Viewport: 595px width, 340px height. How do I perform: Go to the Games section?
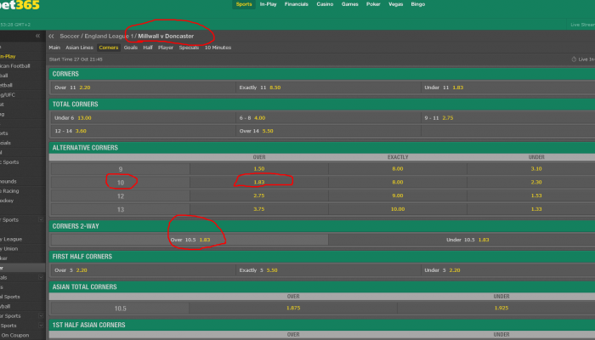[349, 4]
